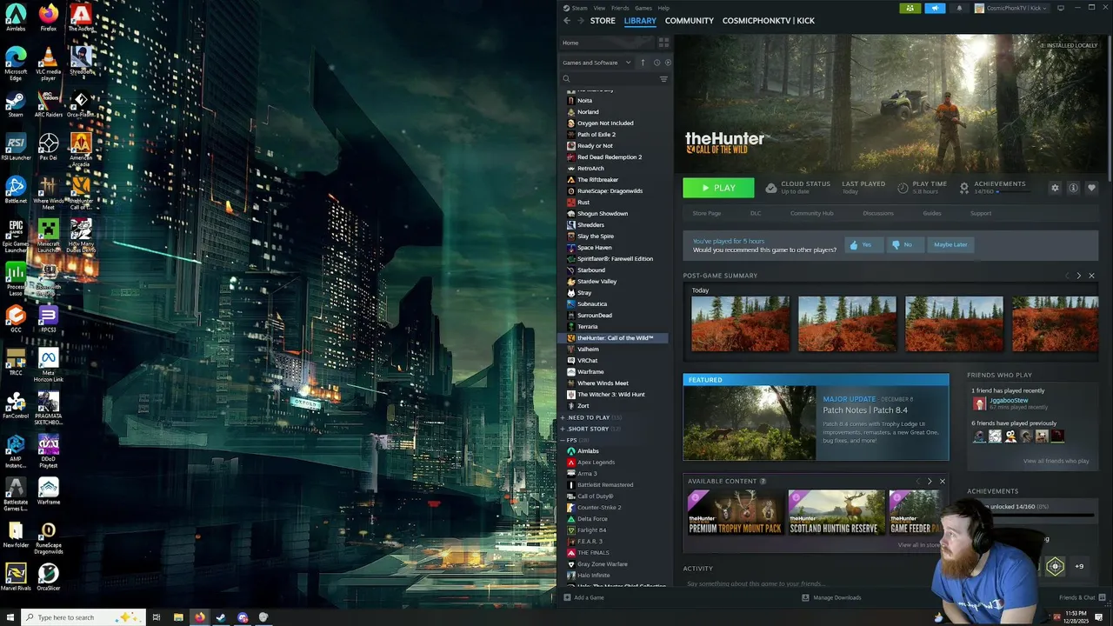Collapse FPS collection
This screenshot has width=1113, height=626.
tap(574, 440)
